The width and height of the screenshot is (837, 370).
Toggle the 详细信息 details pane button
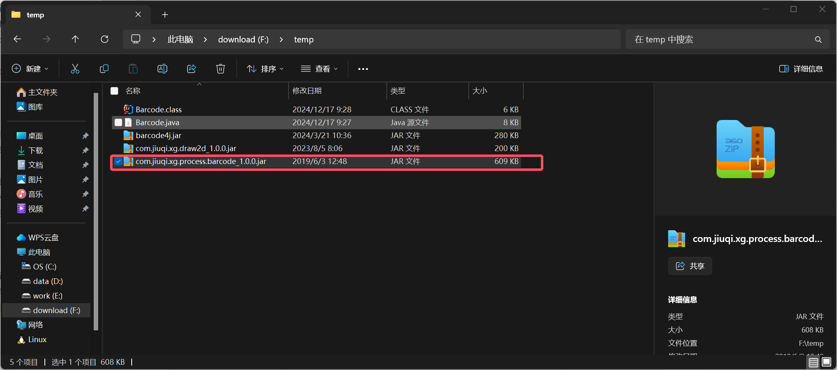[801, 69]
